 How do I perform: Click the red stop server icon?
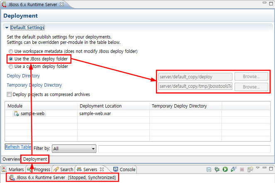[242, 169]
